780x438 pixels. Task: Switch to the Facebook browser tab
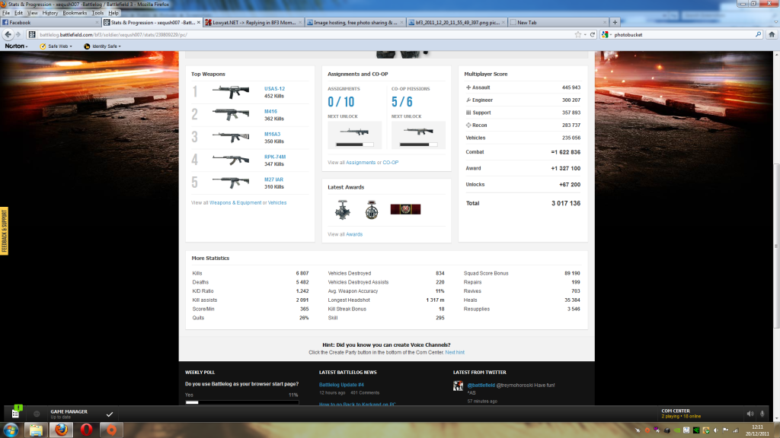click(49, 23)
